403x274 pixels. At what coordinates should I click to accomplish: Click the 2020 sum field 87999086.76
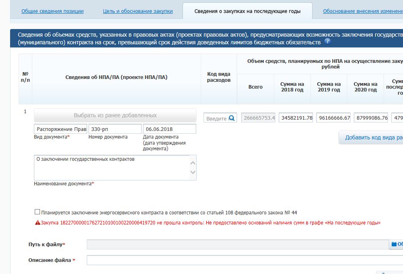pyautogui.click(x=371, y=118)
